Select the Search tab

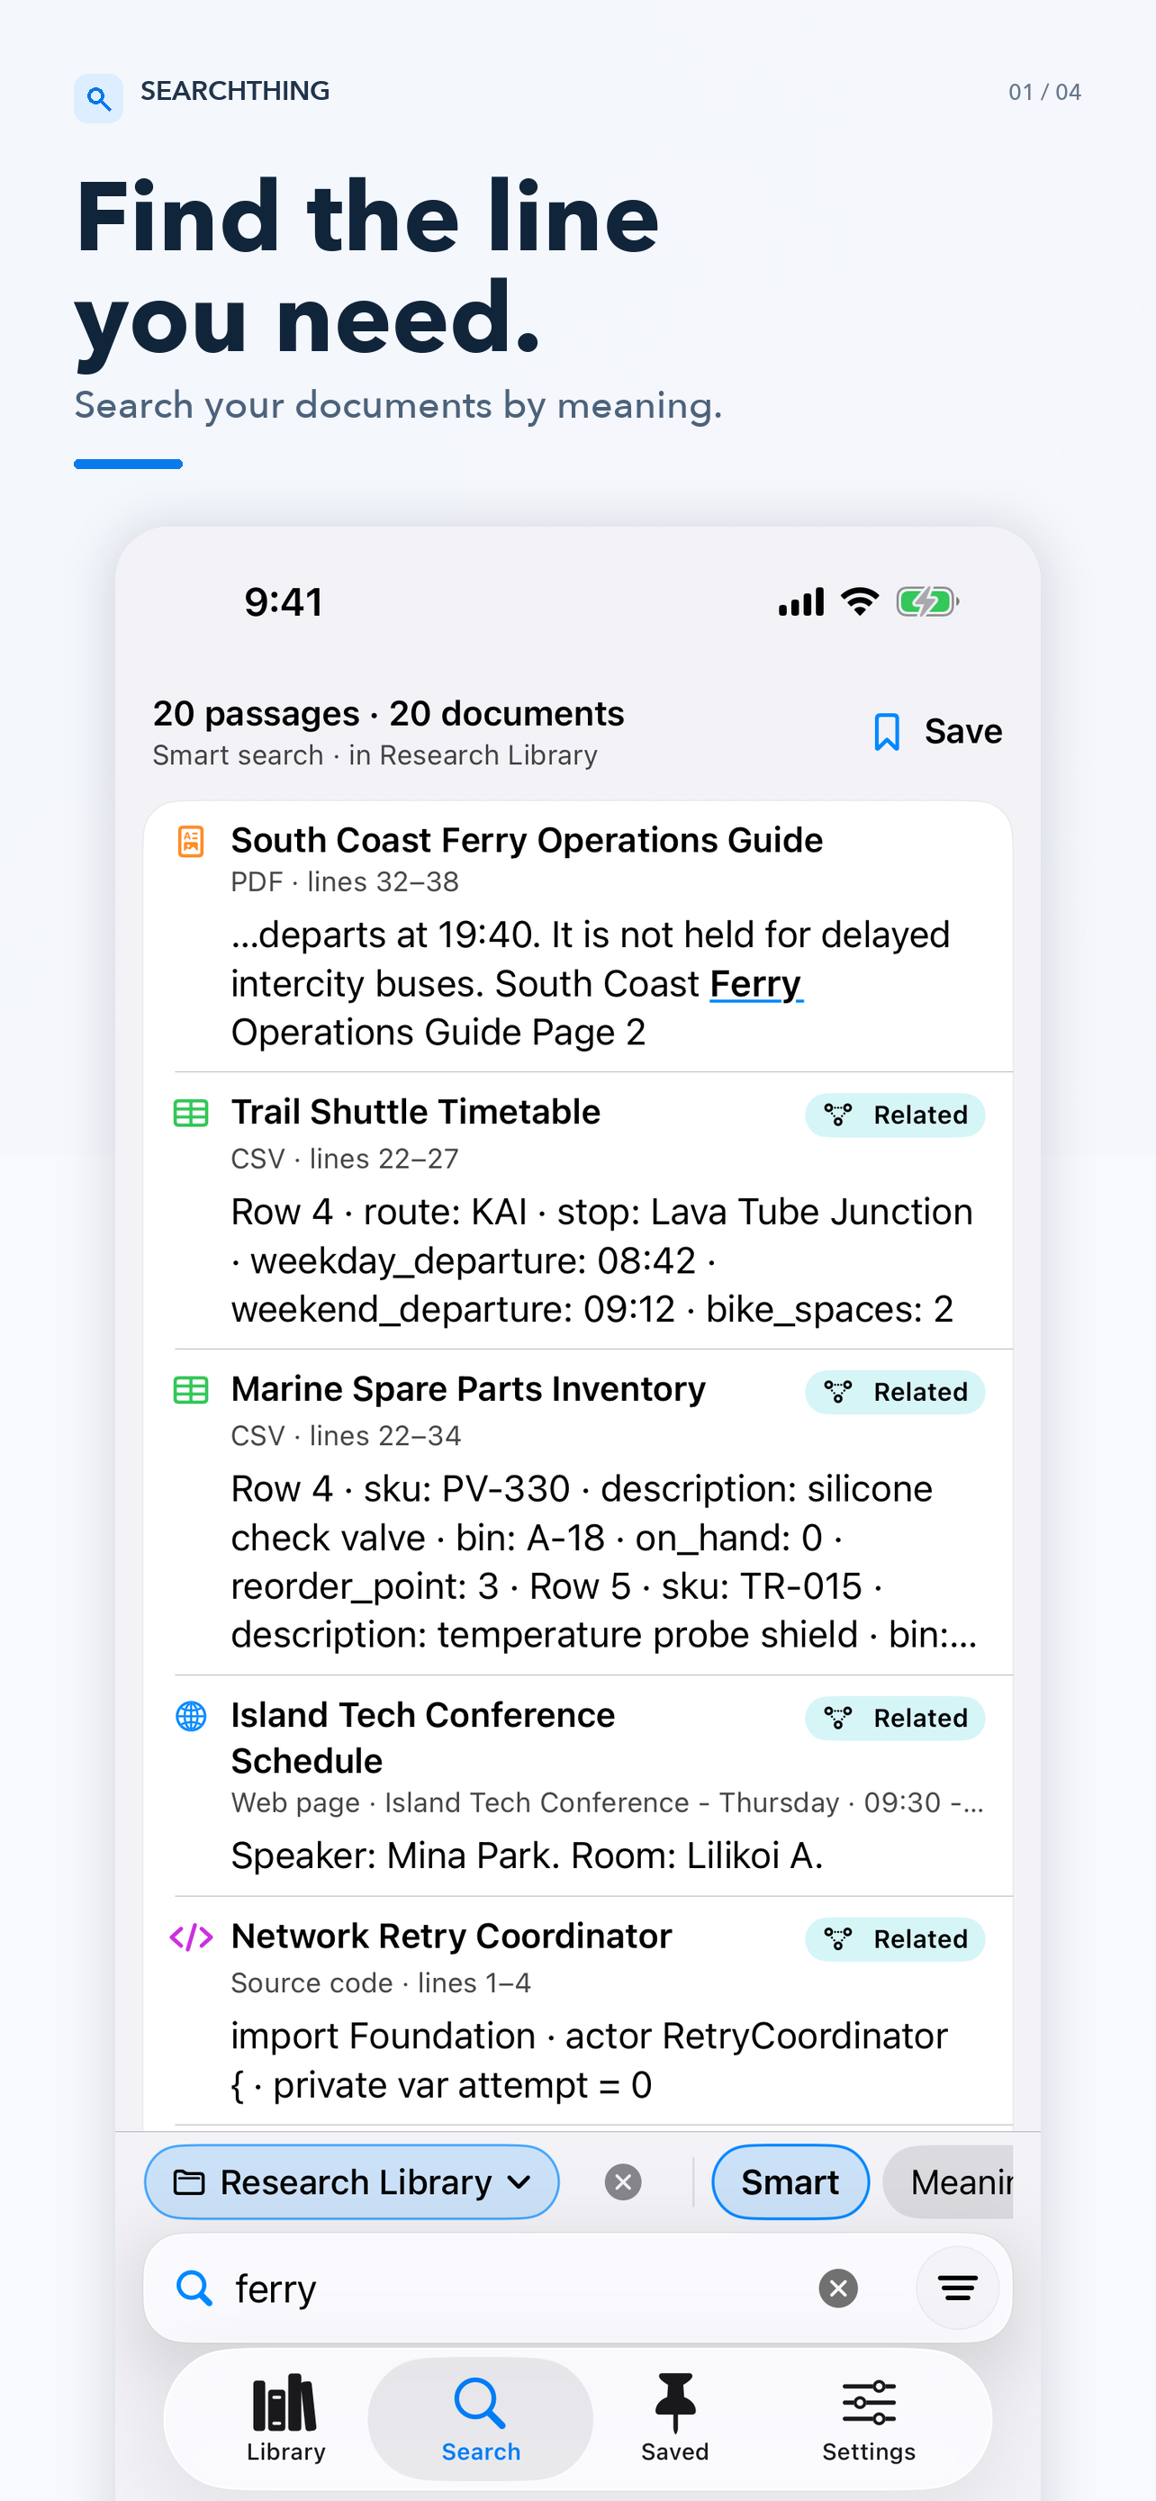point(481,2417)
